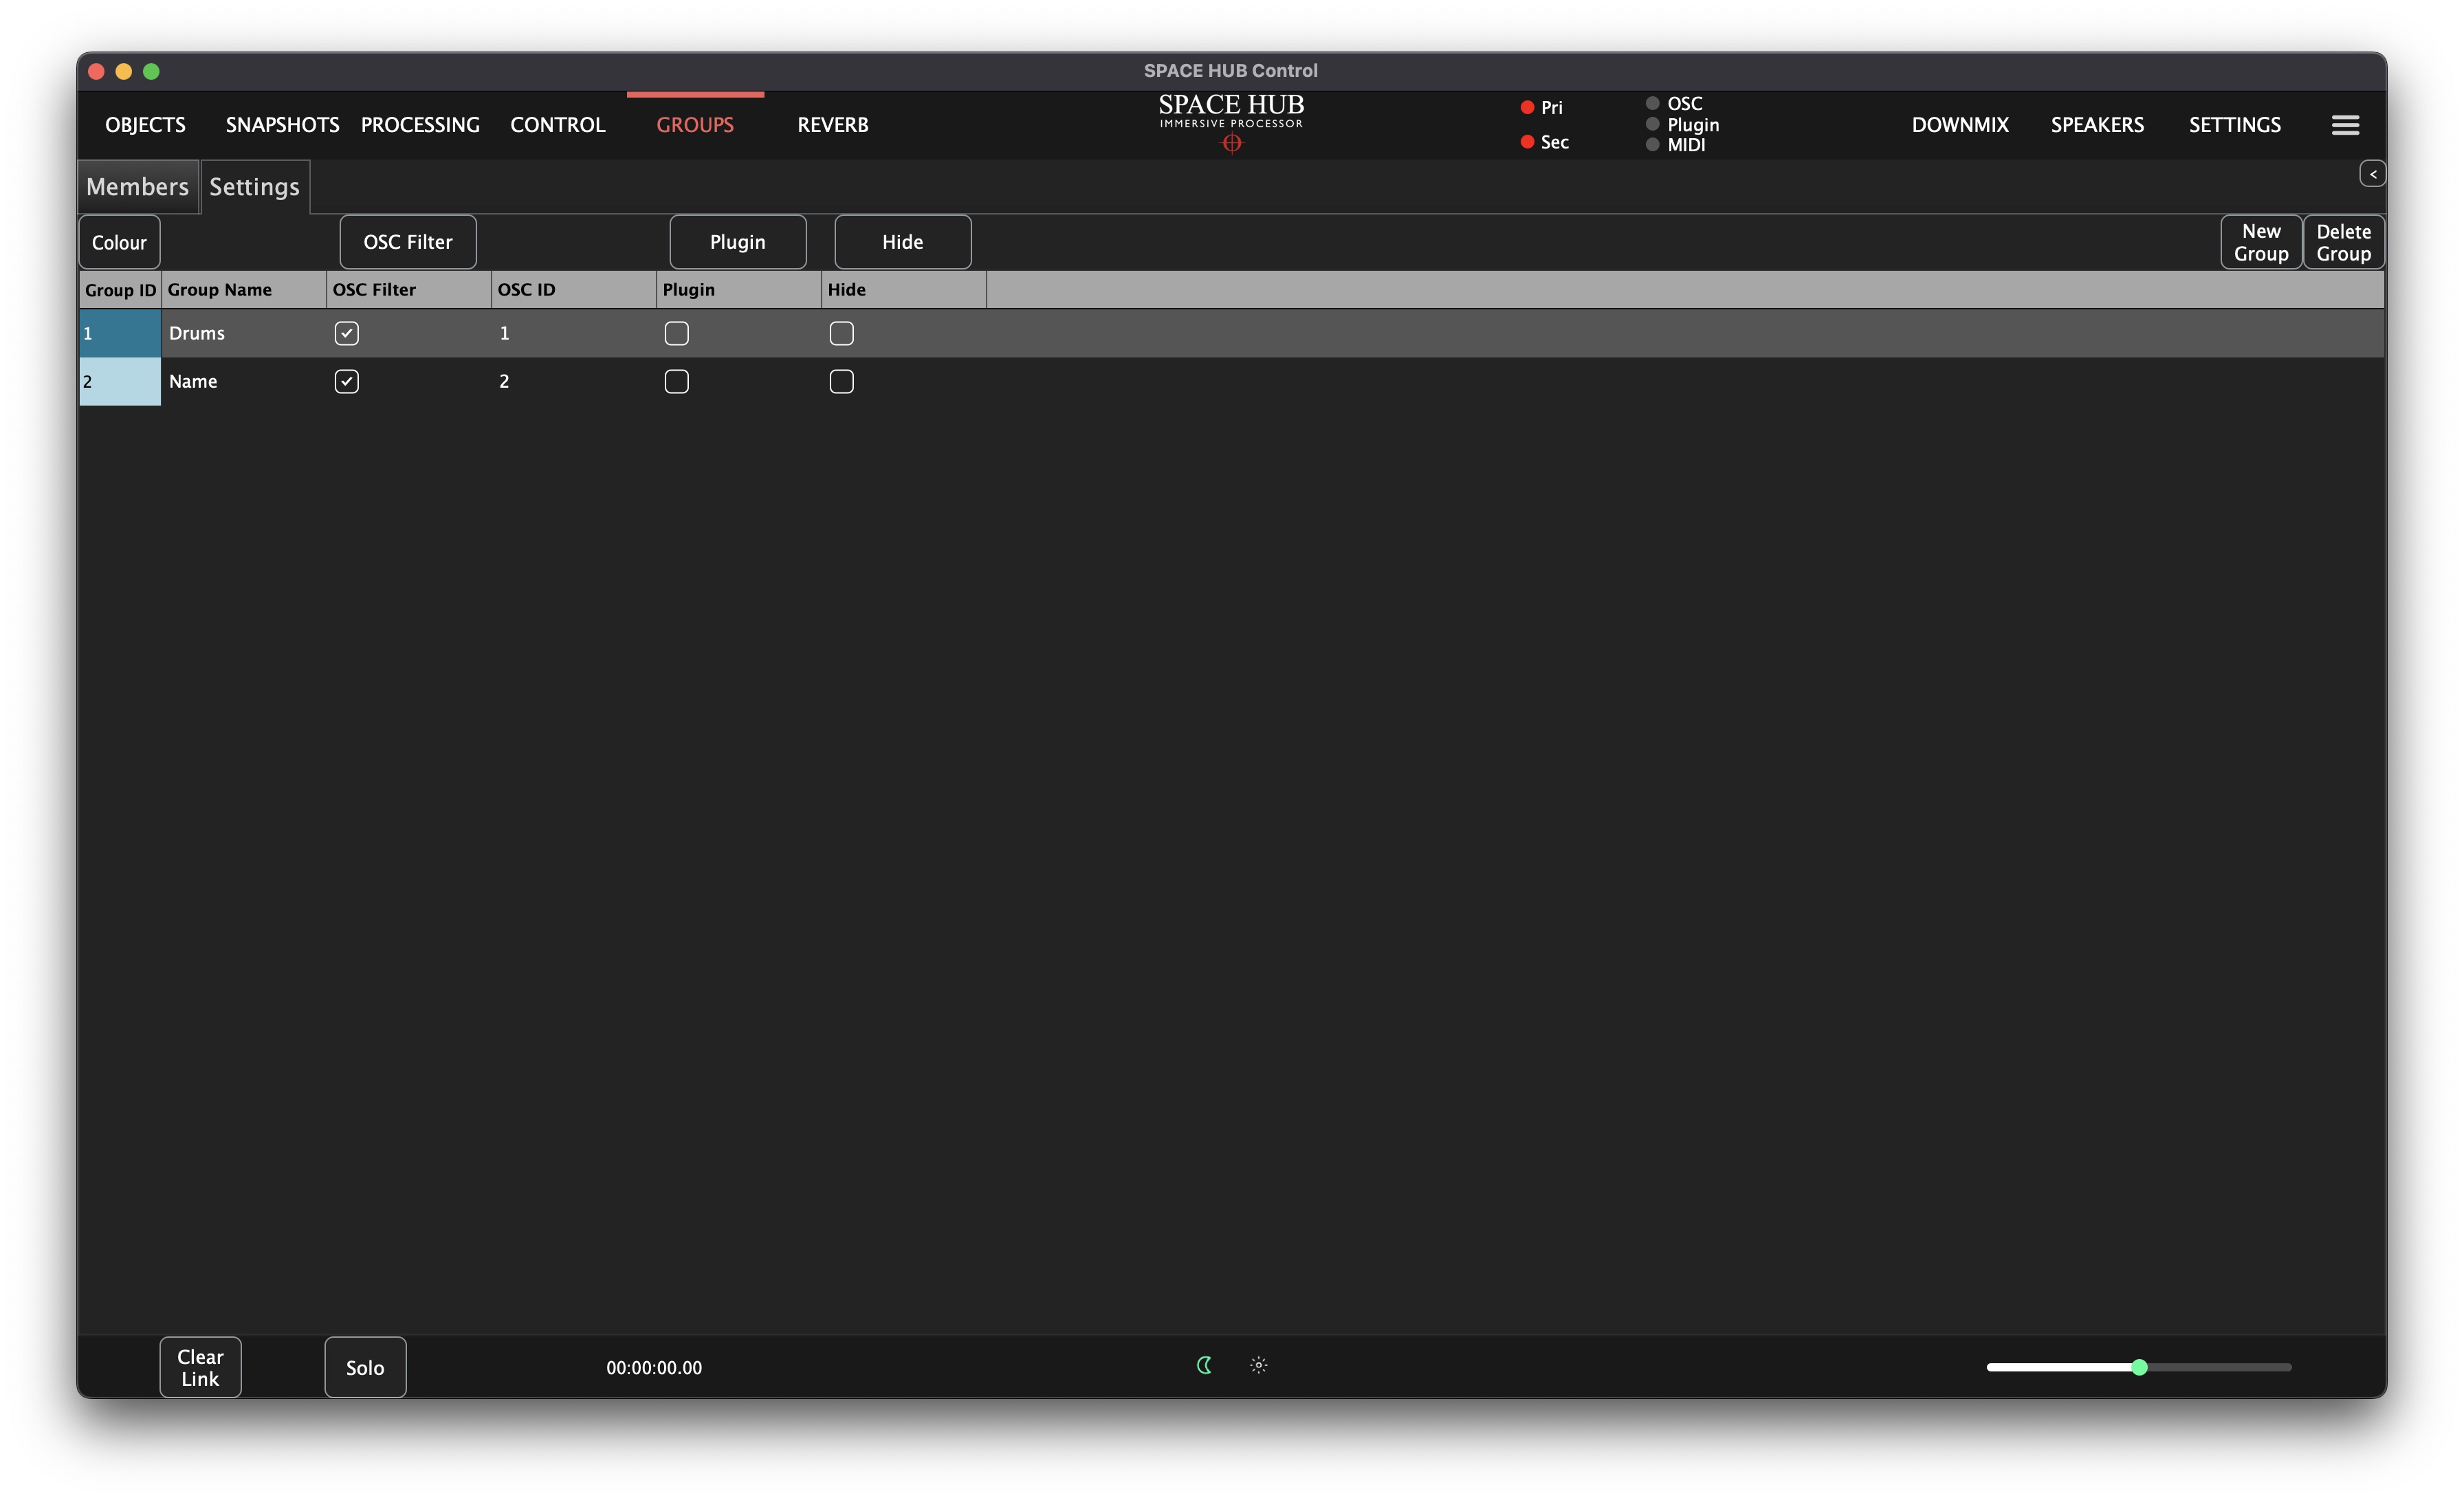Open the SETTINGS page
Image resolution: width=2464 pixels, height=1500 pixels.
coord(2234,125)
